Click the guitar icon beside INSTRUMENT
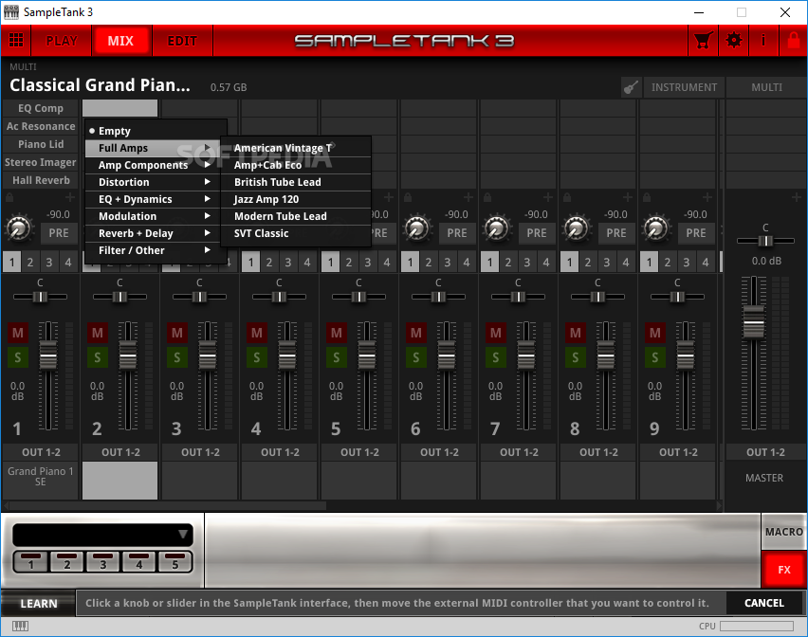The height and width of the screenshot is (637, 808). [x=632, y=87]
